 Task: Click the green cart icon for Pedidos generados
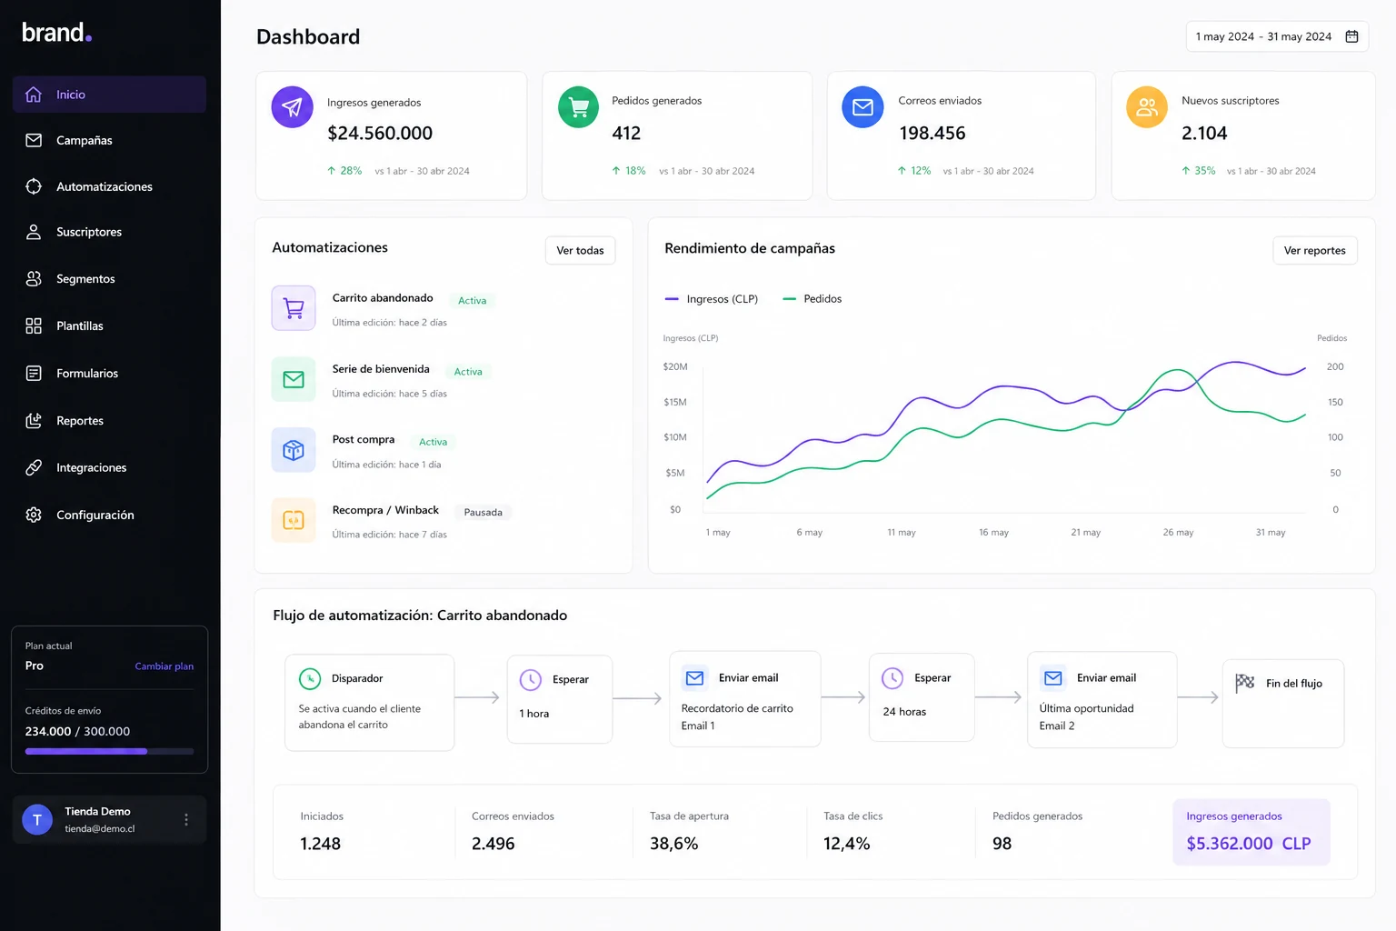click(578, 107)
